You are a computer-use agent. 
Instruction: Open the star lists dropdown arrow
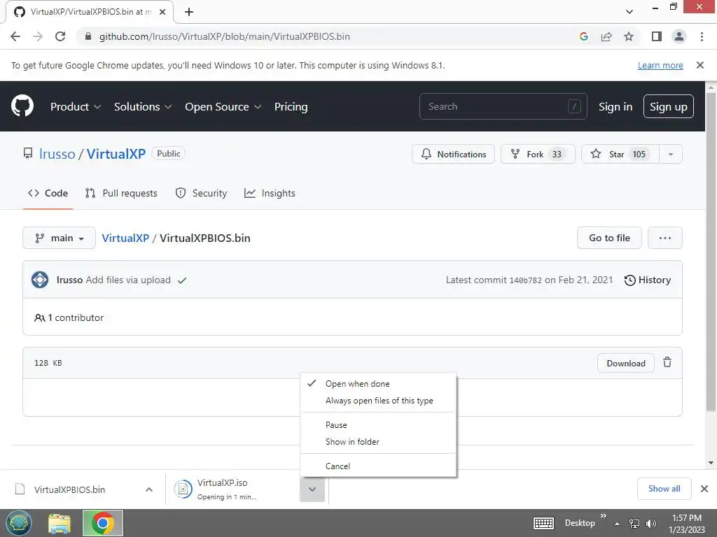pos(671,154)
